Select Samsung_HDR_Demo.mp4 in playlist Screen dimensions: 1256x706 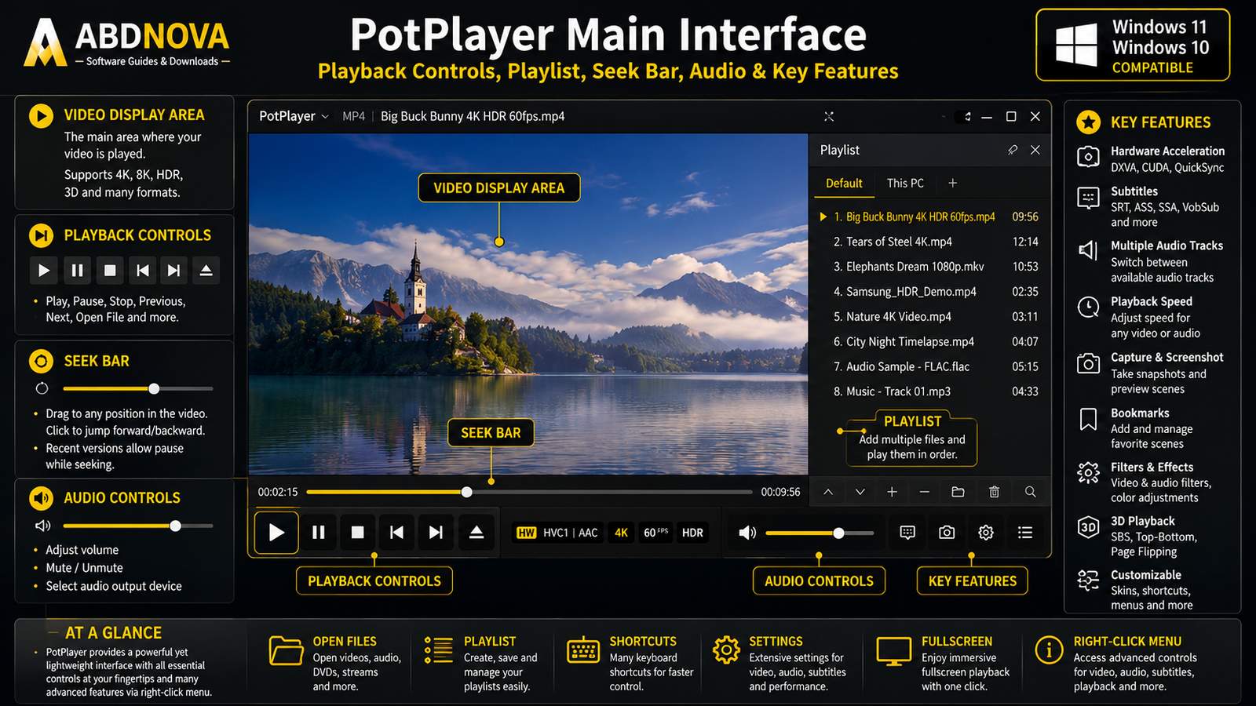[929, 292]
